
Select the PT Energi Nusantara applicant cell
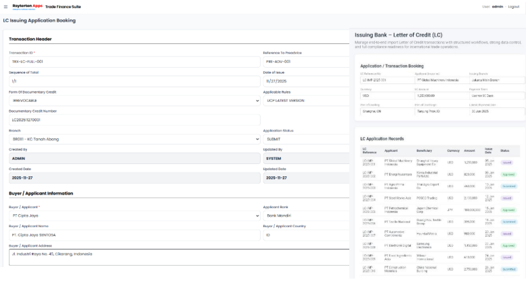pos(398,174)
